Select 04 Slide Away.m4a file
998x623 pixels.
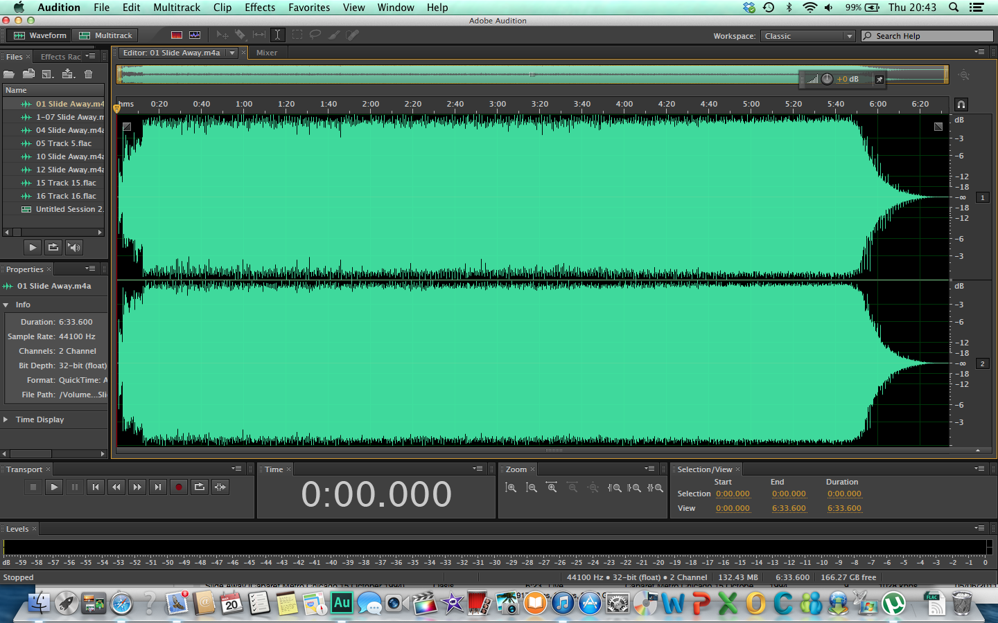[53, 130]
